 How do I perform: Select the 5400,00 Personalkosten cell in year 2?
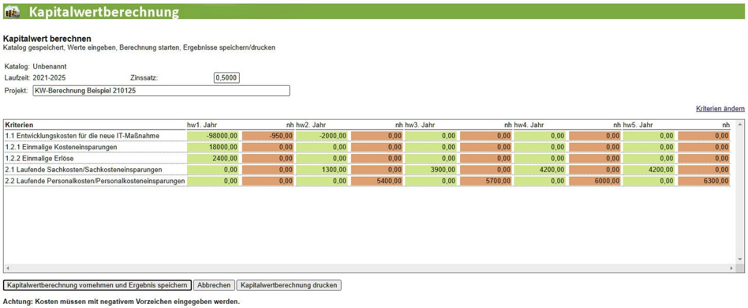tap(377, 181)
